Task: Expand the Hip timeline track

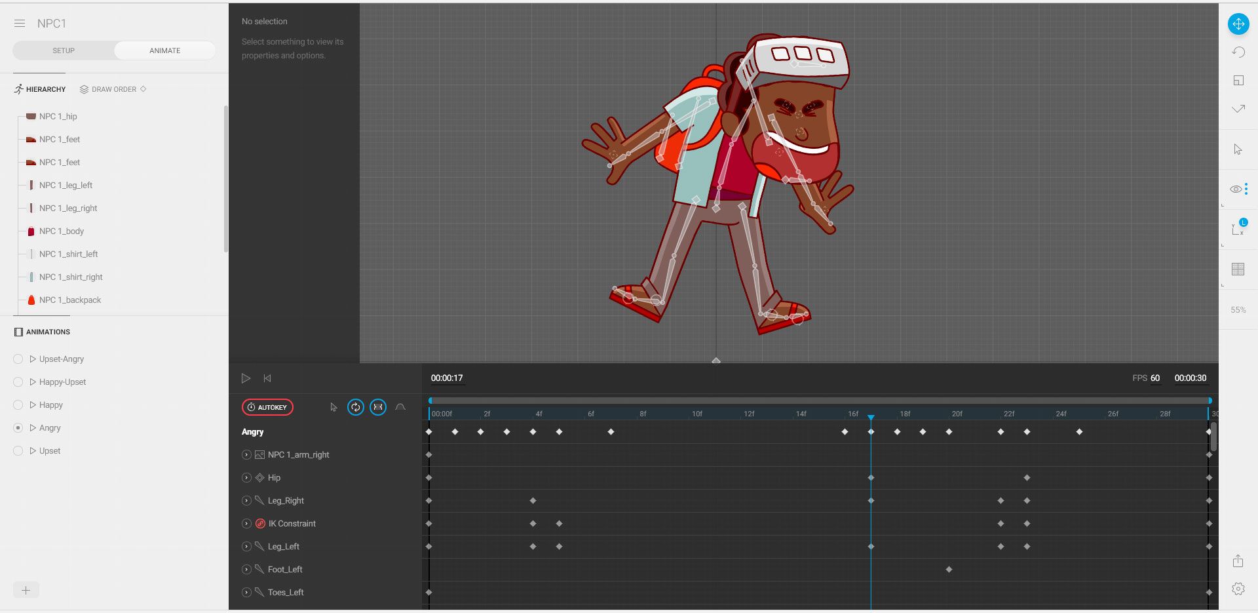Action: pyautogui.click(x=246, y=478)
